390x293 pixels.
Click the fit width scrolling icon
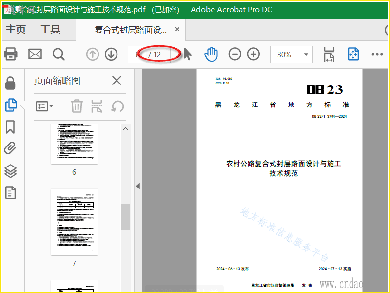pyautogui.click(x=329, y=54)
